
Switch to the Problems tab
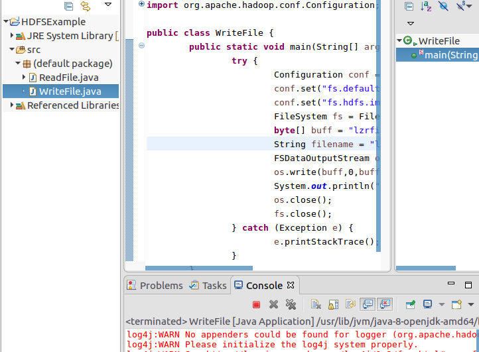(x=155, y=285)
